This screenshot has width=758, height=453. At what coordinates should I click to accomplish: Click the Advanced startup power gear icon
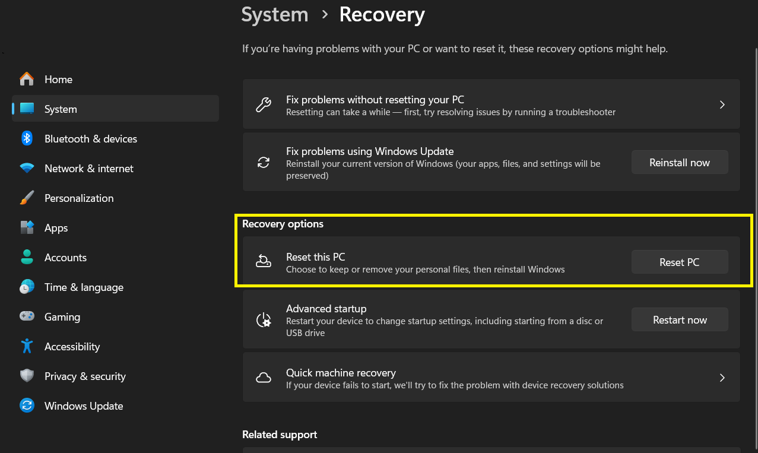coord(263,320)
